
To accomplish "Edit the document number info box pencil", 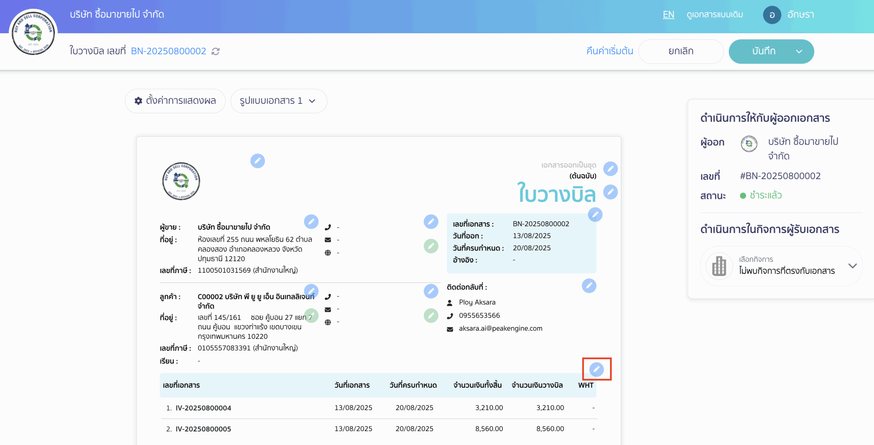I will pyautogui.click(x=595, y=215).
